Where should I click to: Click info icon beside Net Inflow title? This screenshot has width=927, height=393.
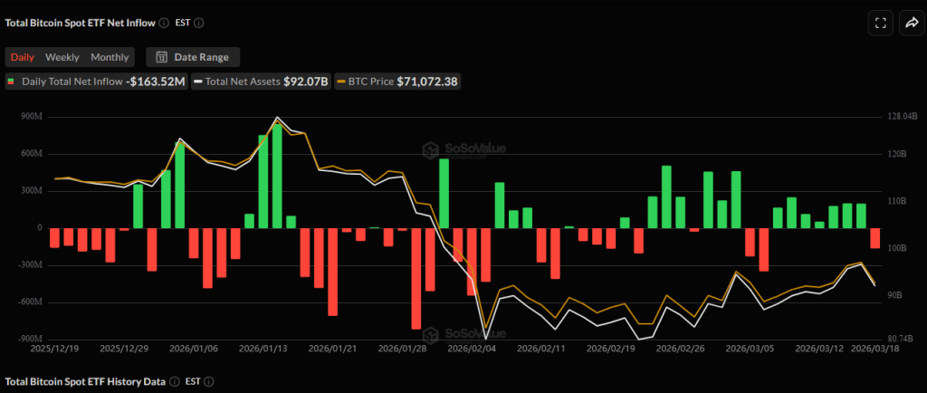click(163, 23)
